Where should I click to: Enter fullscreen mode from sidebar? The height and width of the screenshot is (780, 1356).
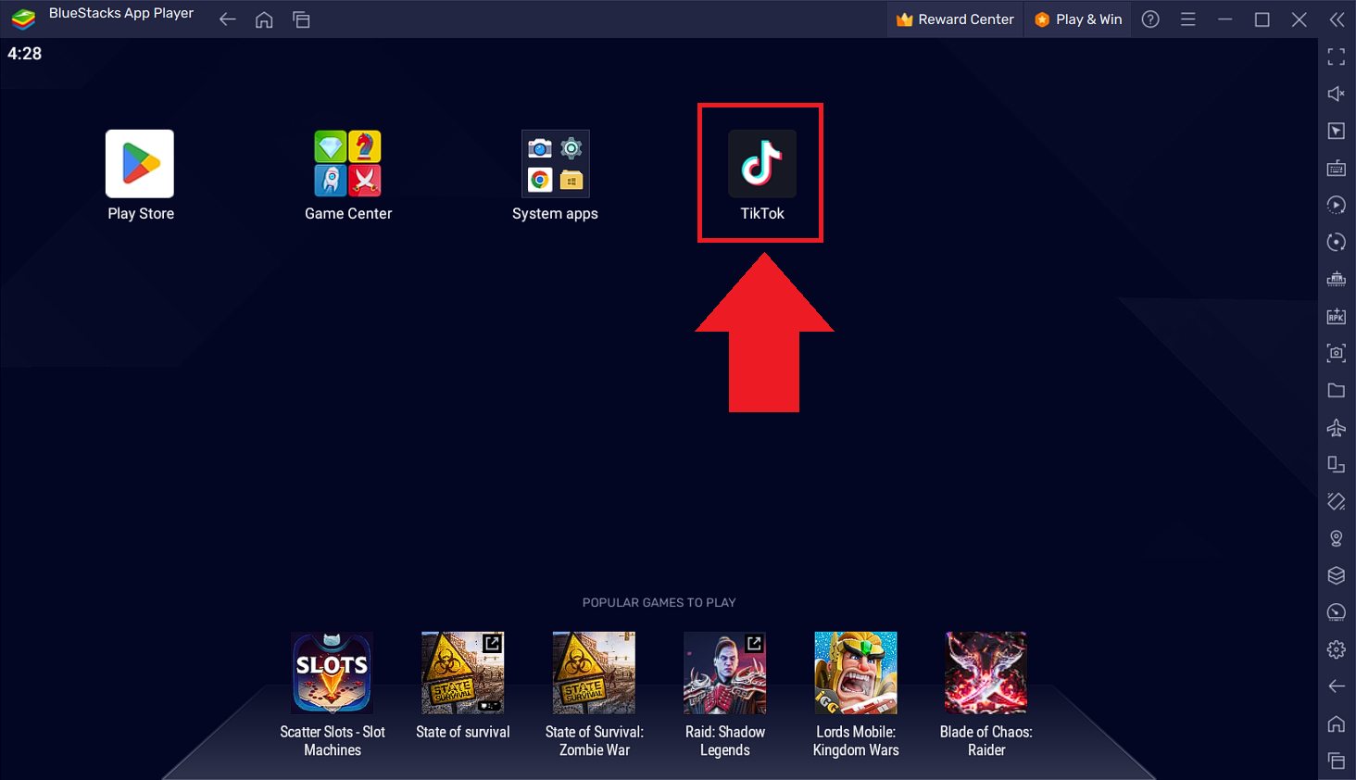[x=1336, y=57]
